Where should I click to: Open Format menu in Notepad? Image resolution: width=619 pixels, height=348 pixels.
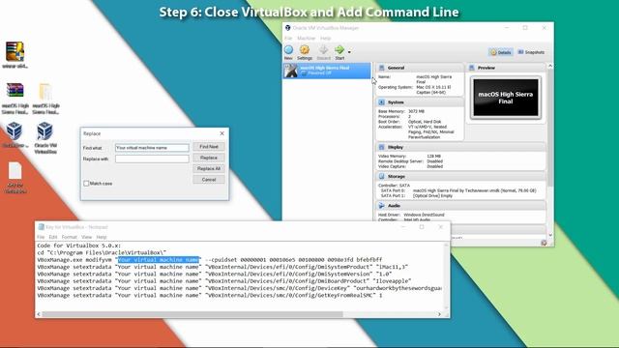[x=69, y=237]
